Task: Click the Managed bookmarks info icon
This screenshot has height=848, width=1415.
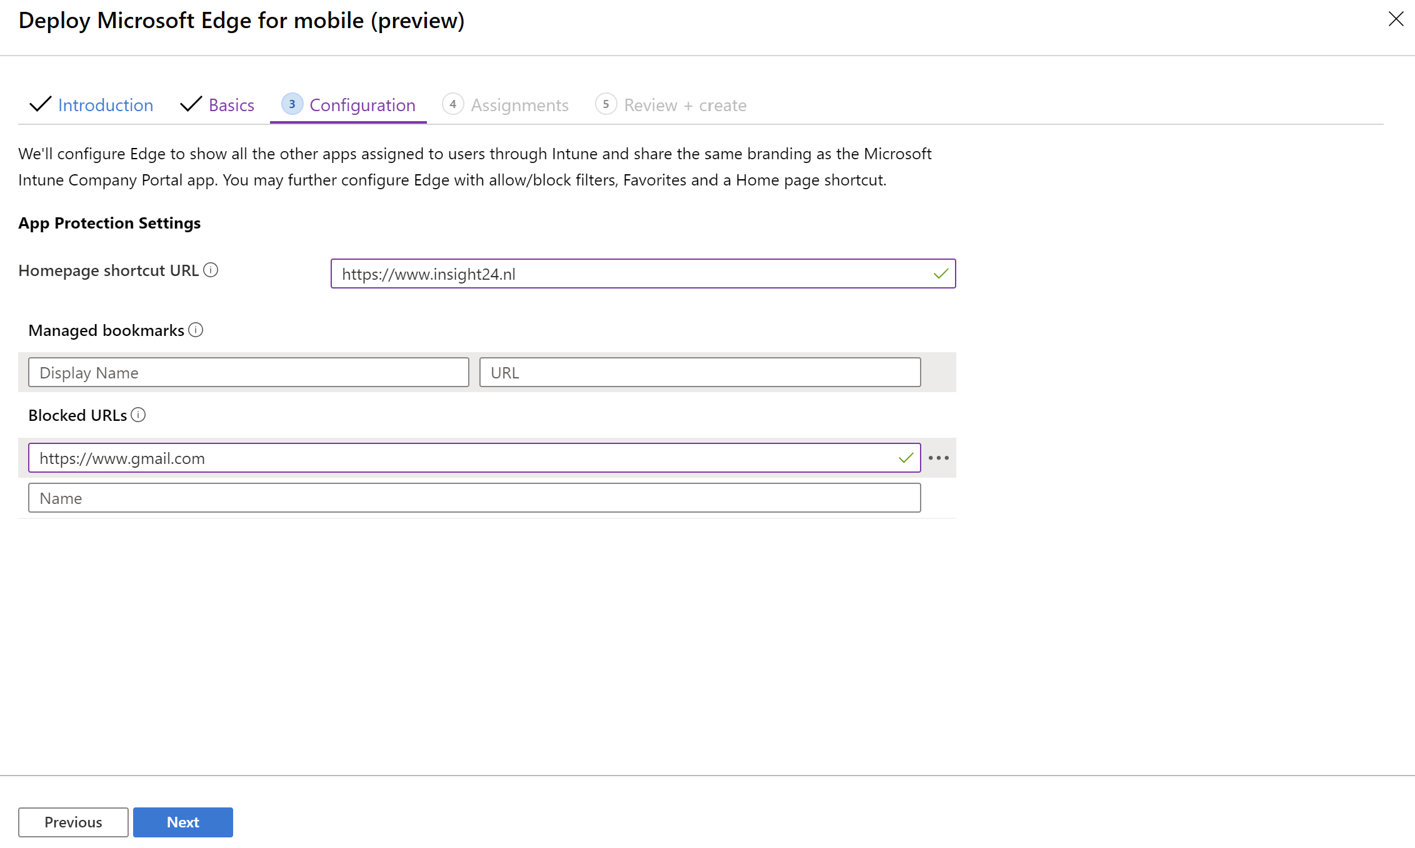Action: point(196,330)
